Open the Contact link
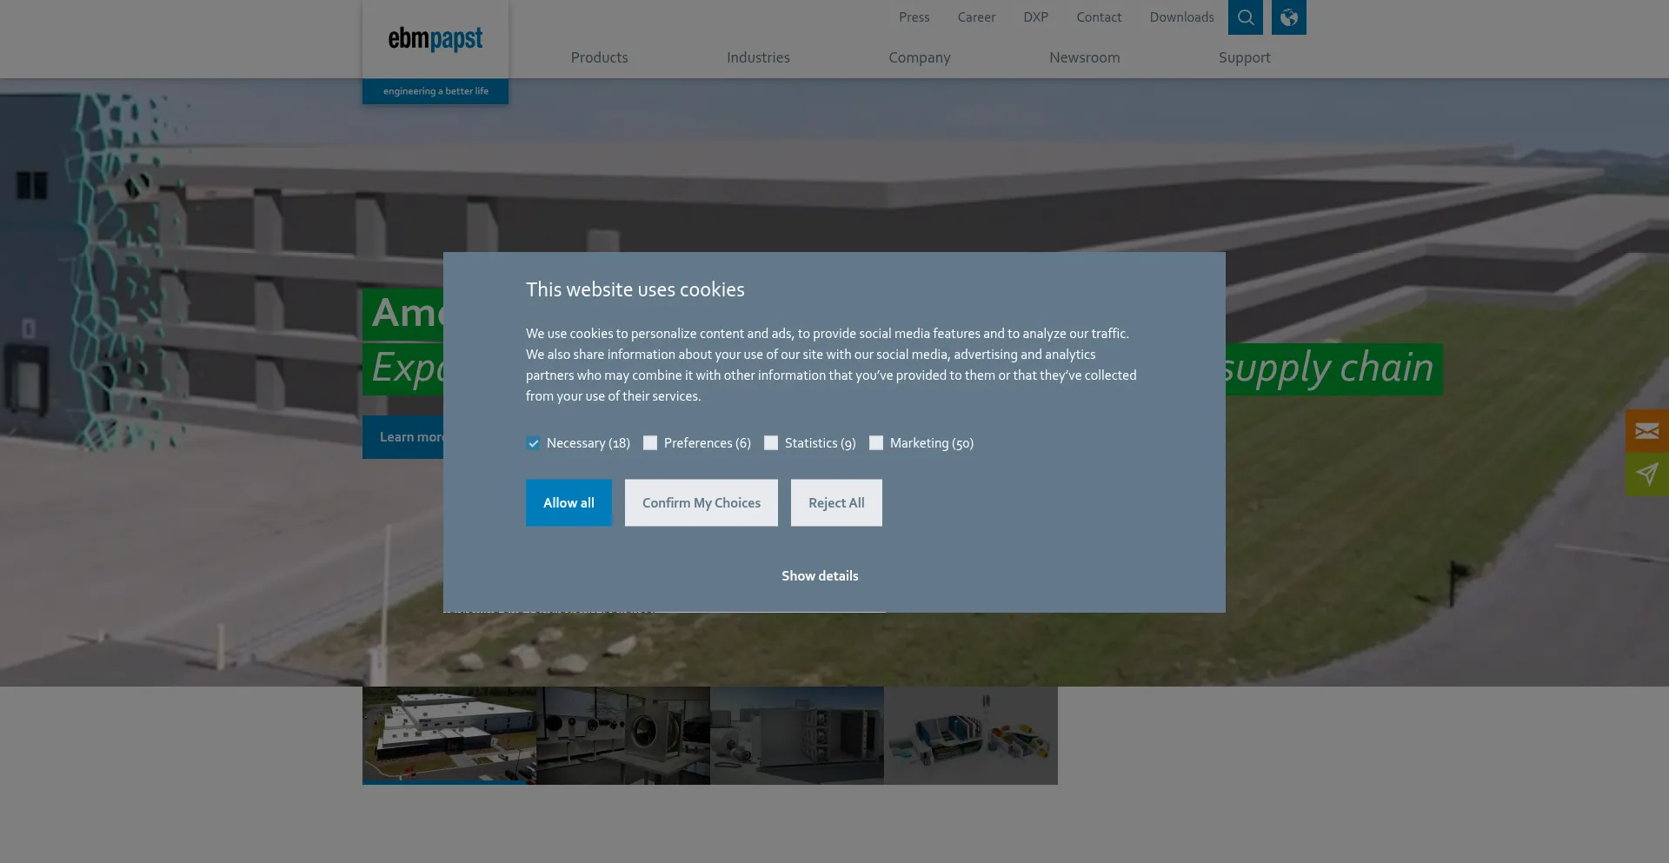Viewport: 1669px width, 863px height. [x=1099, y=17]
